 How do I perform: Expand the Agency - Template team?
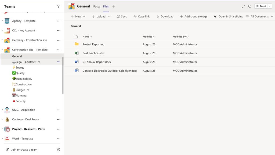(2, 21)
